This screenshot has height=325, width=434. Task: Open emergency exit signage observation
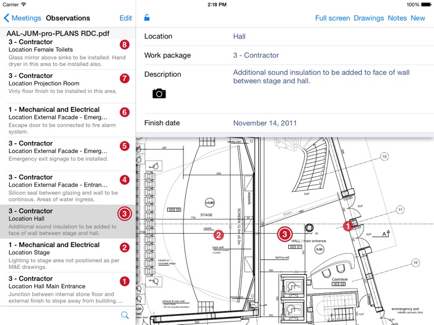68,154
